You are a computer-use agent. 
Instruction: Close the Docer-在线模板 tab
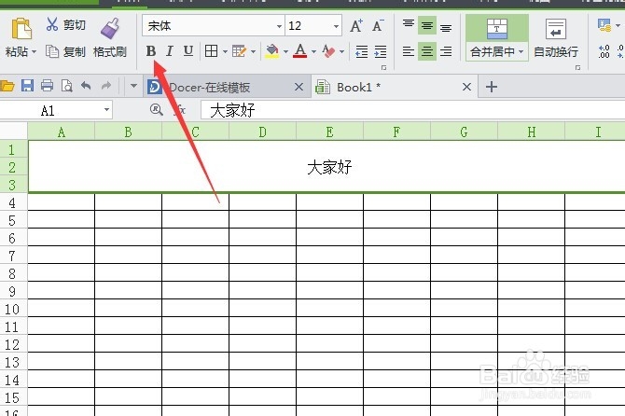click(299, 87)
